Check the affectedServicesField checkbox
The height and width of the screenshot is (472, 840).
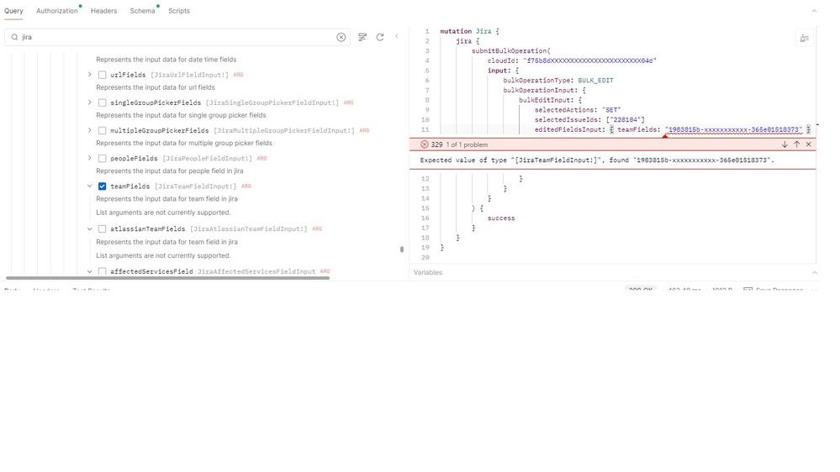pyautogui.click(x=102, y=272)
